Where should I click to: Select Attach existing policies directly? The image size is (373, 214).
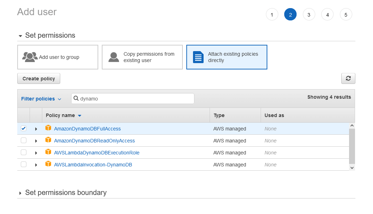coord(227,57)
